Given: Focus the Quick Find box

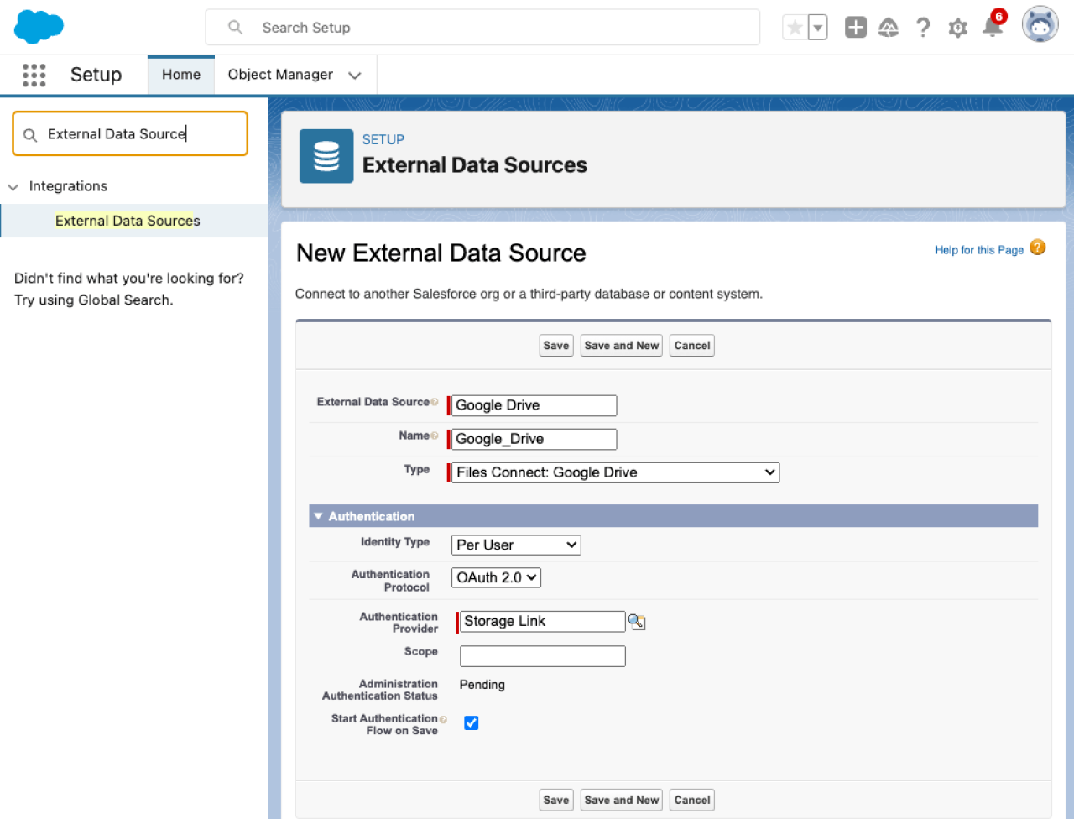Looking at the screenshot, I should point(130,134).
